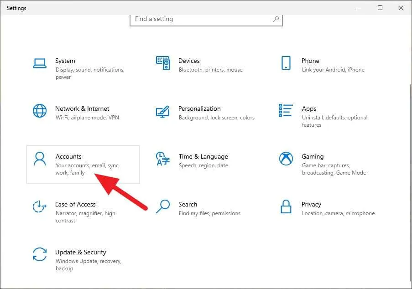Select the Personalization title
This screenshot has width=412, height=289.
tap(199, 108)
